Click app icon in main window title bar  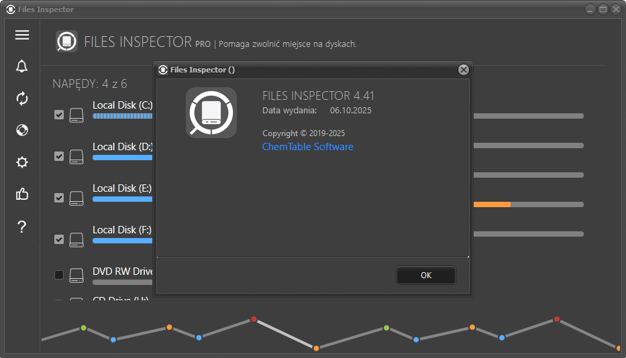[11, 9]
